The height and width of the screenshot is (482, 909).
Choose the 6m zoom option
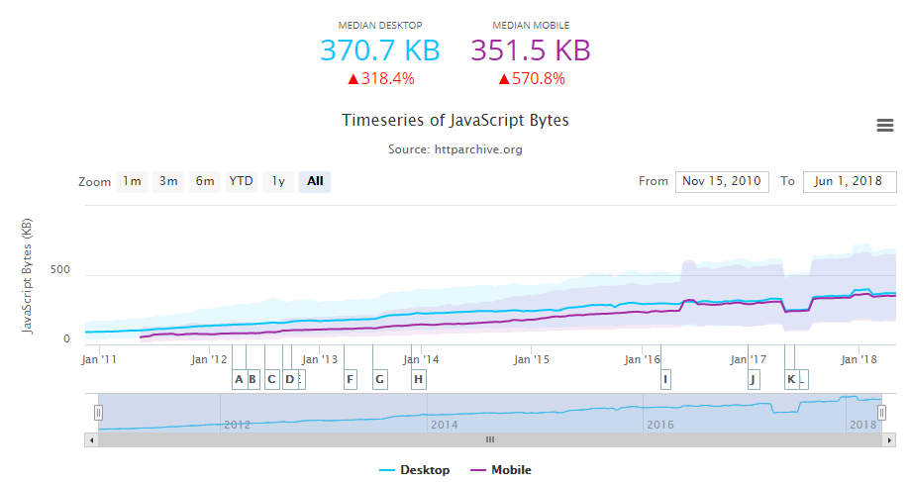204,181
